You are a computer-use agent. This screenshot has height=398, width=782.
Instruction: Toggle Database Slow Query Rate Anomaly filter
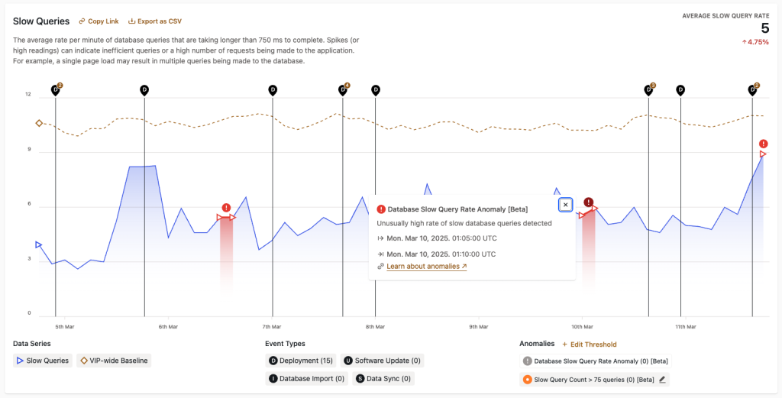point(594,361)
